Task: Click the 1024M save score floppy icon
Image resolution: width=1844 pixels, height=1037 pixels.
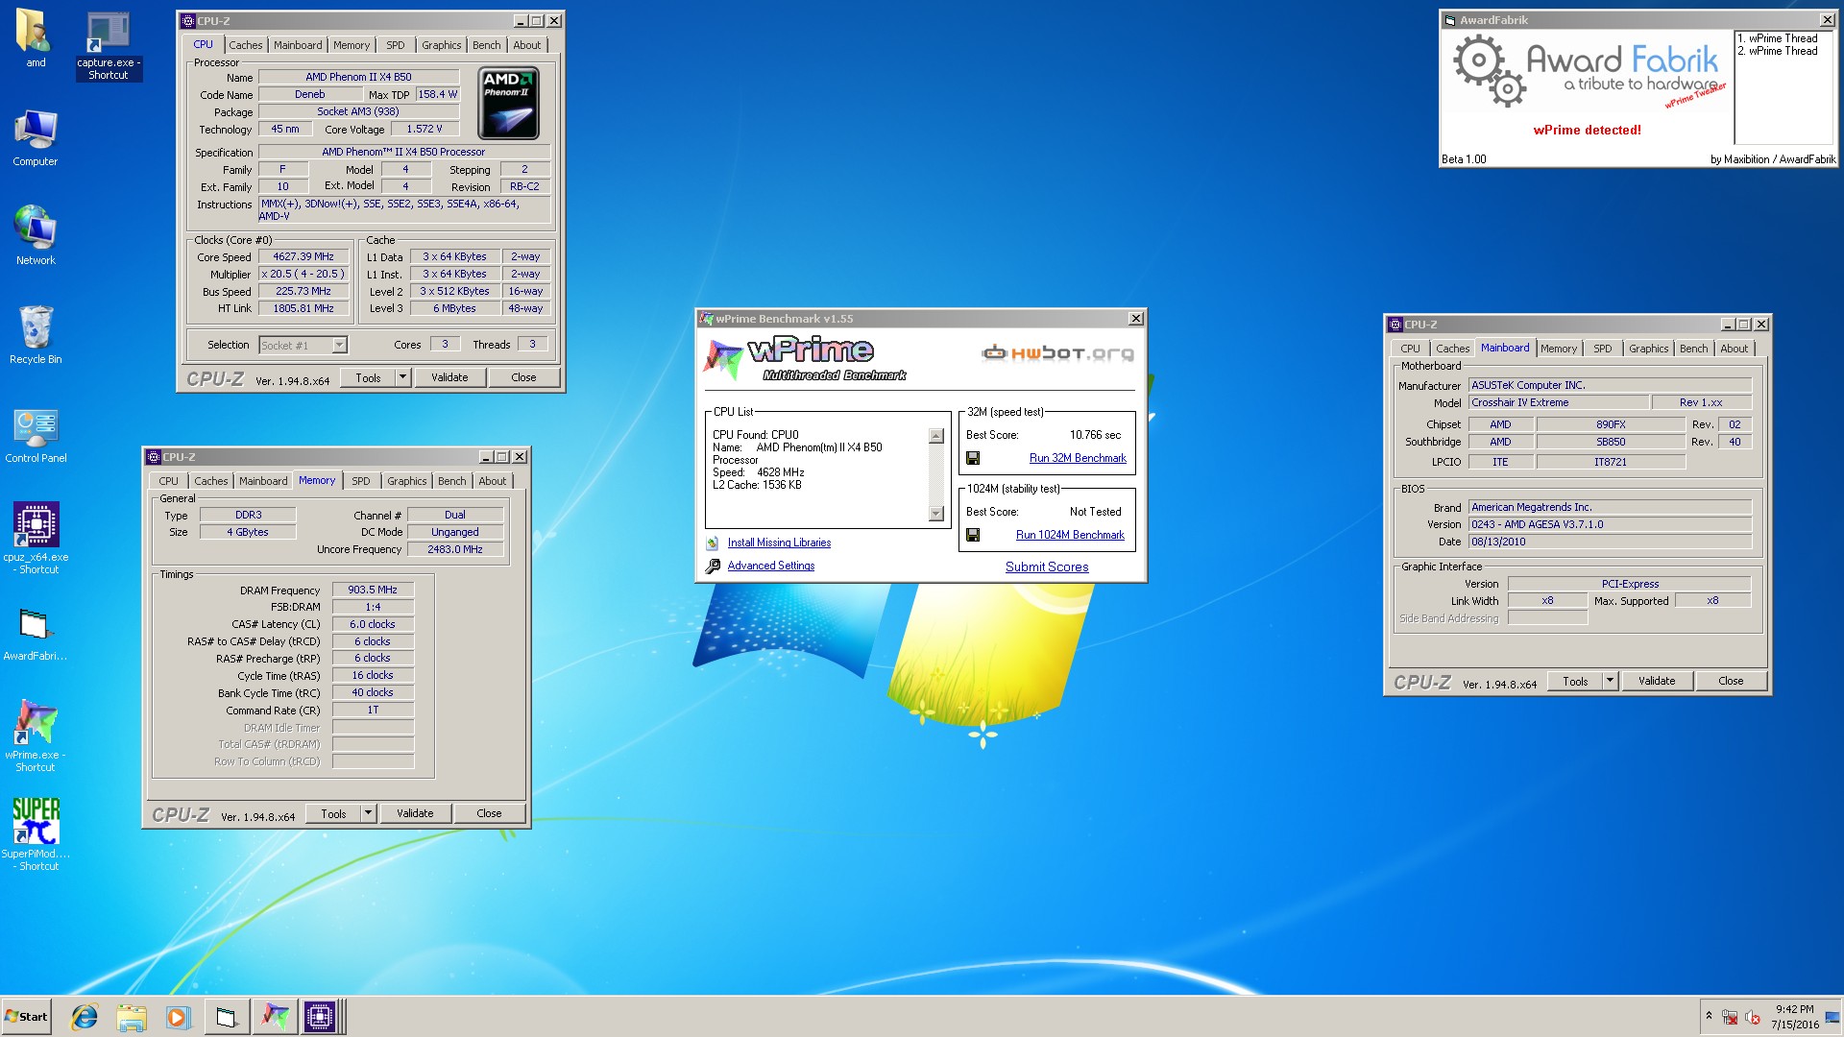Action: point(973,535)
